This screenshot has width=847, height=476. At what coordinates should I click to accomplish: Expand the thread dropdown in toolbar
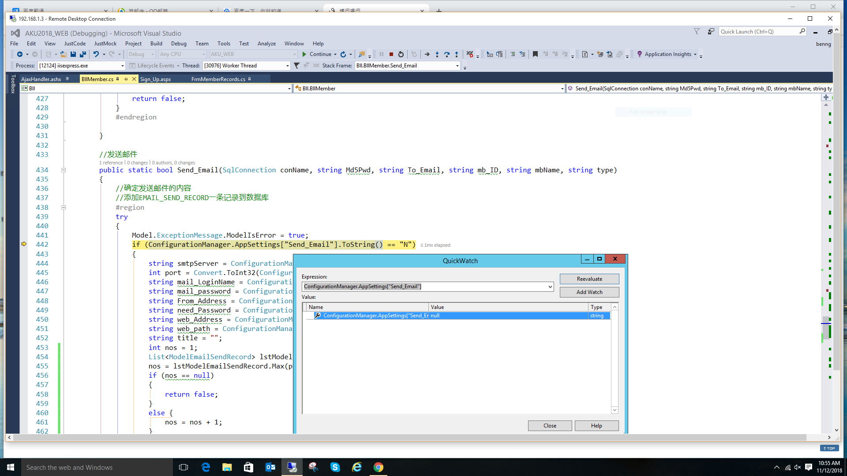(288, 65)
